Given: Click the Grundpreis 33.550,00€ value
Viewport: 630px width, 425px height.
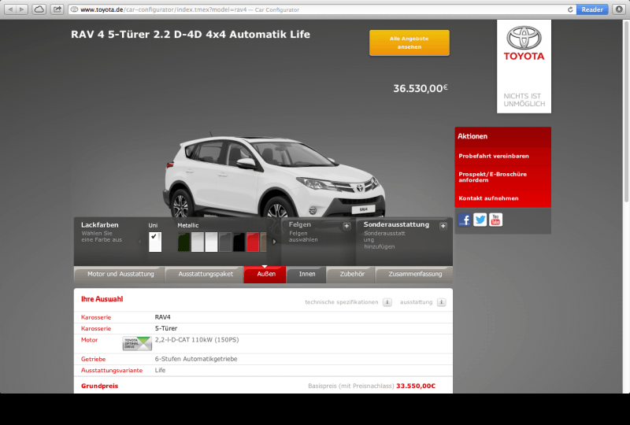Looking at the screenshot, I should (x=416, y=386).
